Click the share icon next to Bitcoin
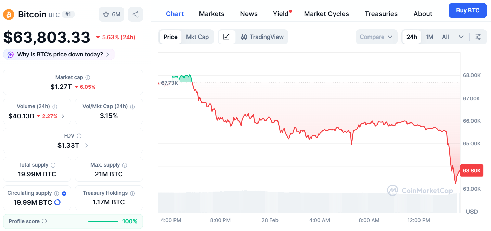The image size is (491, 231). pyautogui.click(x=135, y=14)
